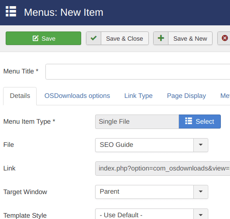
Task: Click the green plus icon
Action: (161, 38)
